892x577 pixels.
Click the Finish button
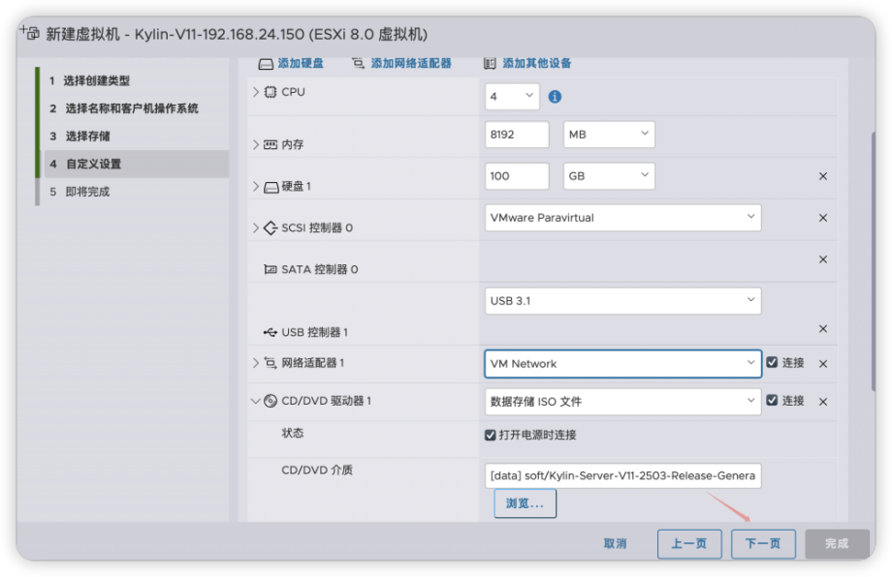pyautogui.click(x=837, y=544)
